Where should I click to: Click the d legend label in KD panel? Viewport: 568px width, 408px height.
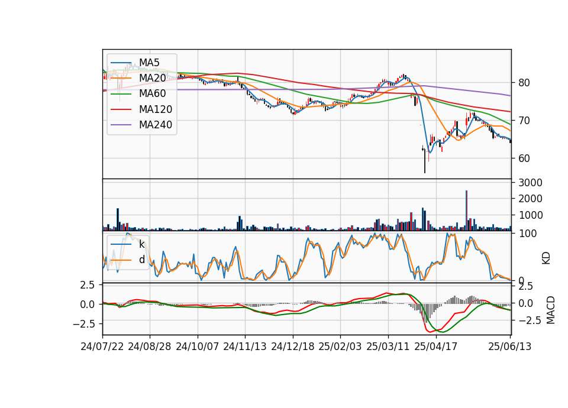(x=141, y=260)
